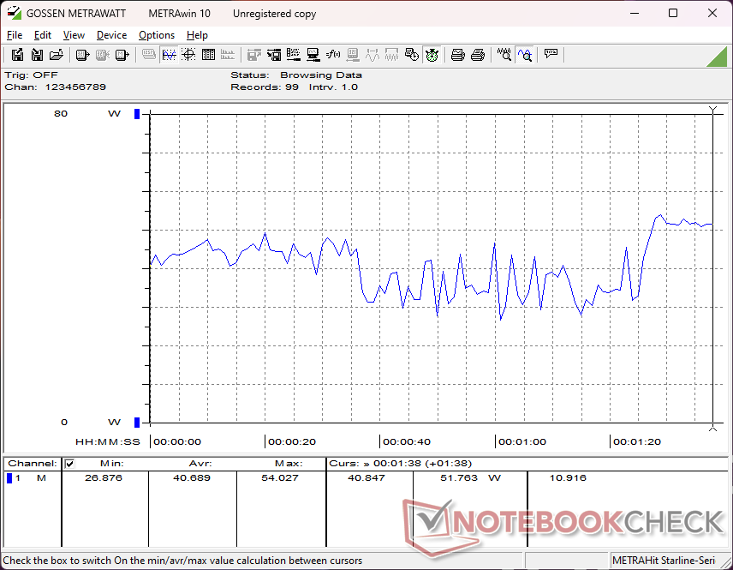Click the Records: 99 status text

(x=265, y=87)
